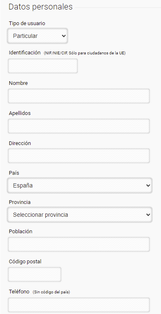The width and height of the screenshot is (161, 314).
Task: Click into the Nombre text box
Action: click(x=79, y=96)
